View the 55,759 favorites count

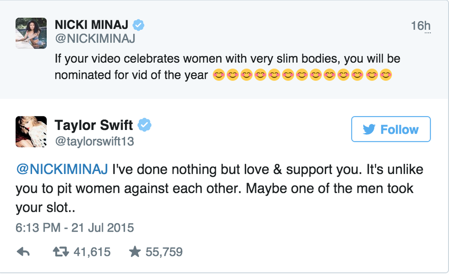tap(164, 252)
